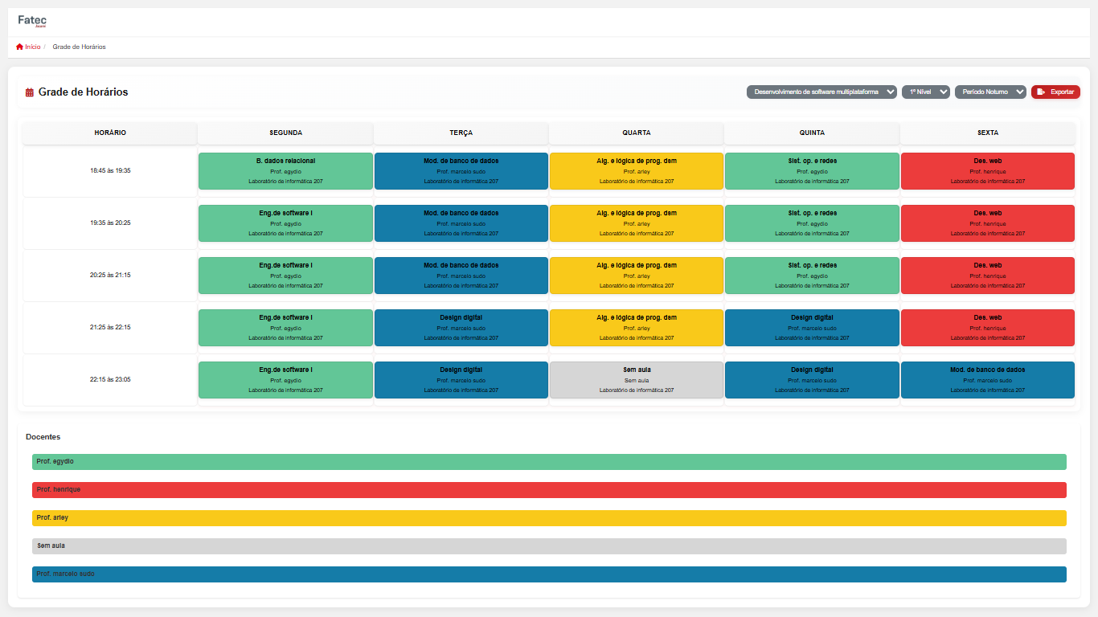Click the Fatec logo
Image resolution: width=1098 pixels, height=617 pixels.
(x=32, y=22)
